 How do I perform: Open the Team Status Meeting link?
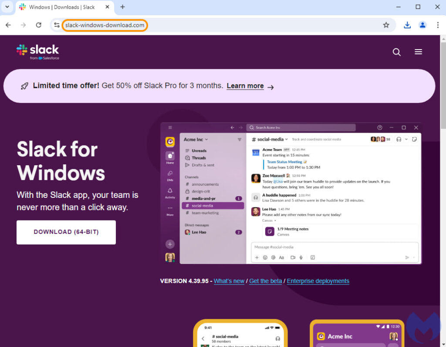[284, 162]
